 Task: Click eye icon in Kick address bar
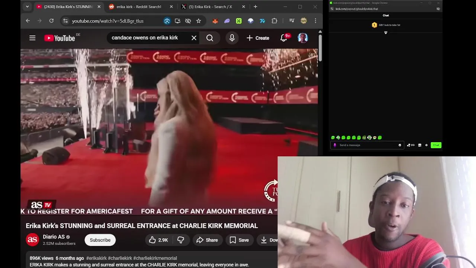point(438,9)
